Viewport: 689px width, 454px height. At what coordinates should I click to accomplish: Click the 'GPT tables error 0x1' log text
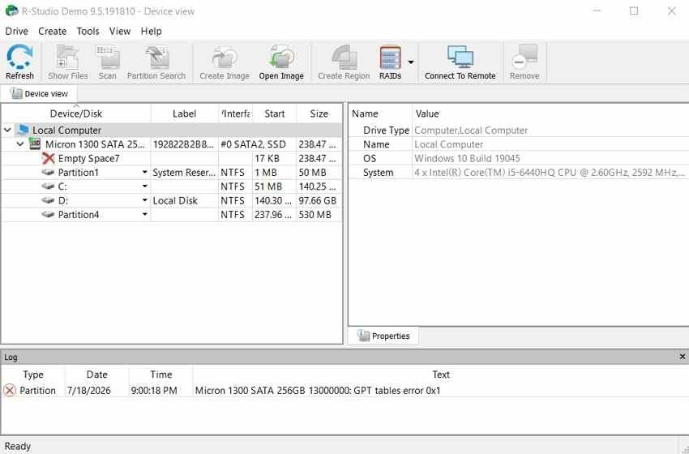[397, 390]
